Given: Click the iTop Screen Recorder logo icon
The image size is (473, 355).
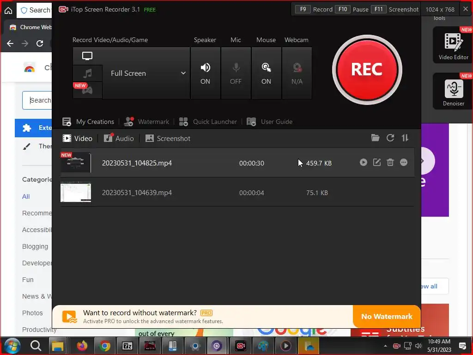Looking at the screenshot, I should pyautogui.click(x=63, y=9).
